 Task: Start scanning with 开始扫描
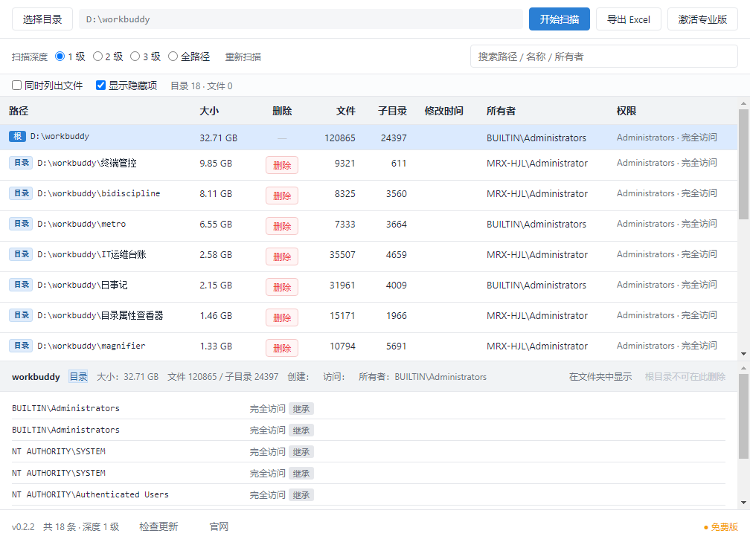[x=560, y=19]
